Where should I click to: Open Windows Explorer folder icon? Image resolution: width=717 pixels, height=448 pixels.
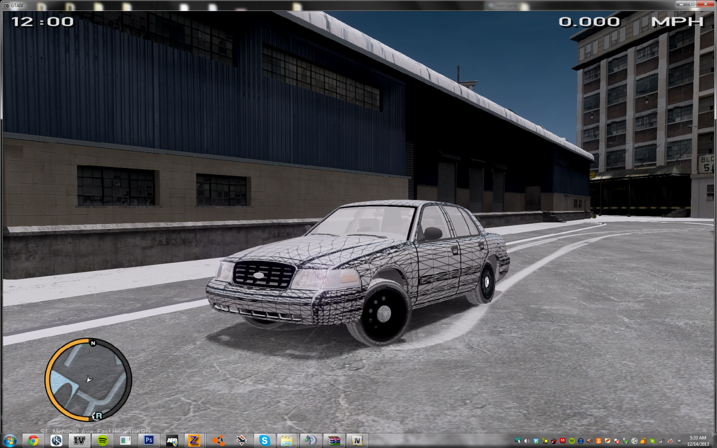[x=287, y=440]
